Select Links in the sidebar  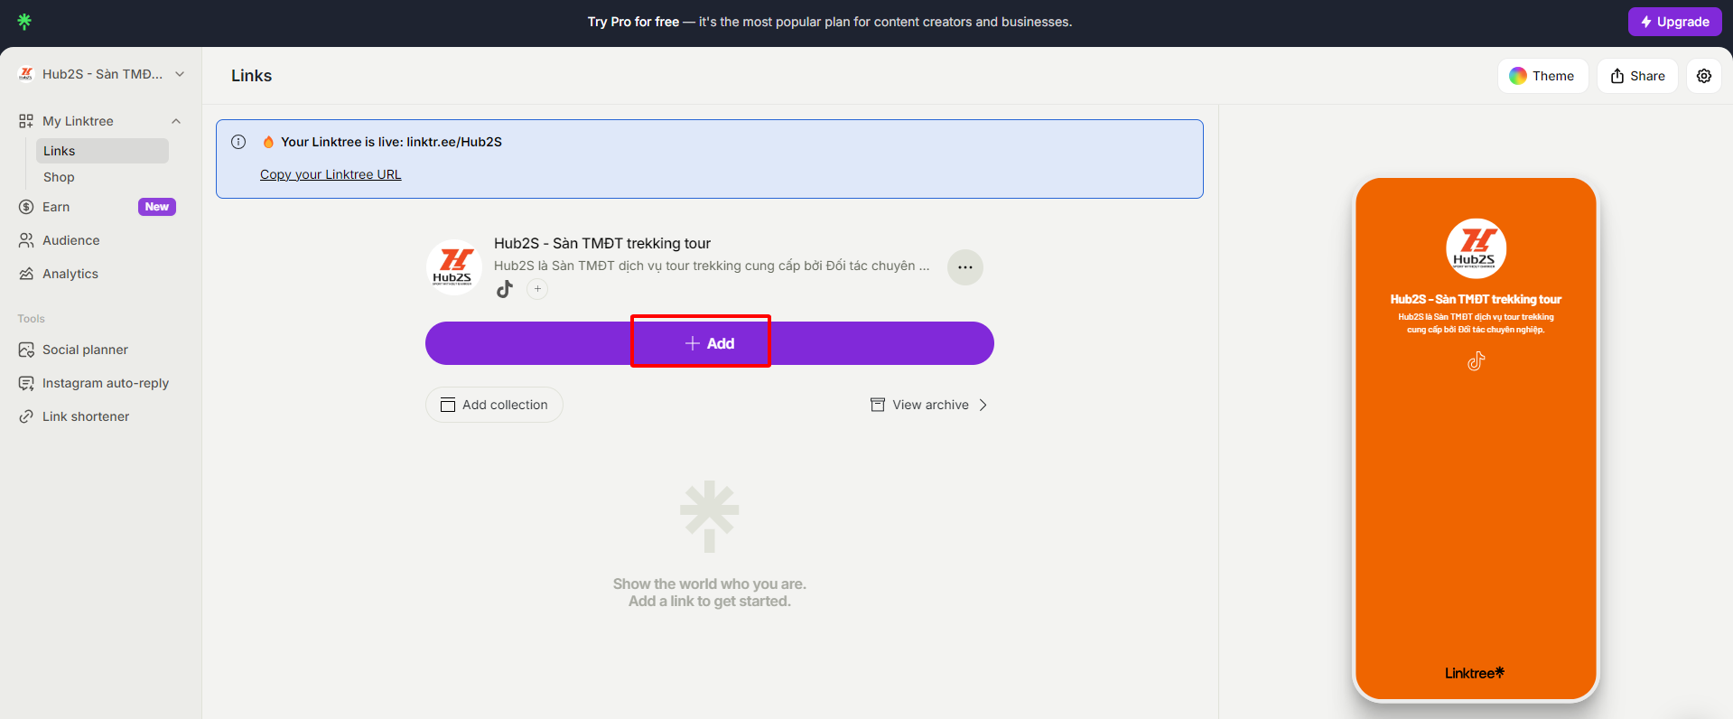pyautogui.click(x=102, y=151)
